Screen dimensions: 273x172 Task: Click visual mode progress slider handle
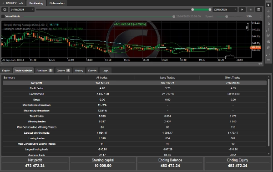coord(174,16)
